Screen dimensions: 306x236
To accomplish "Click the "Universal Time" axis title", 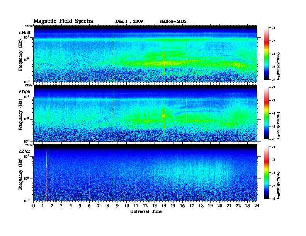I will click(x=146, y=211).
